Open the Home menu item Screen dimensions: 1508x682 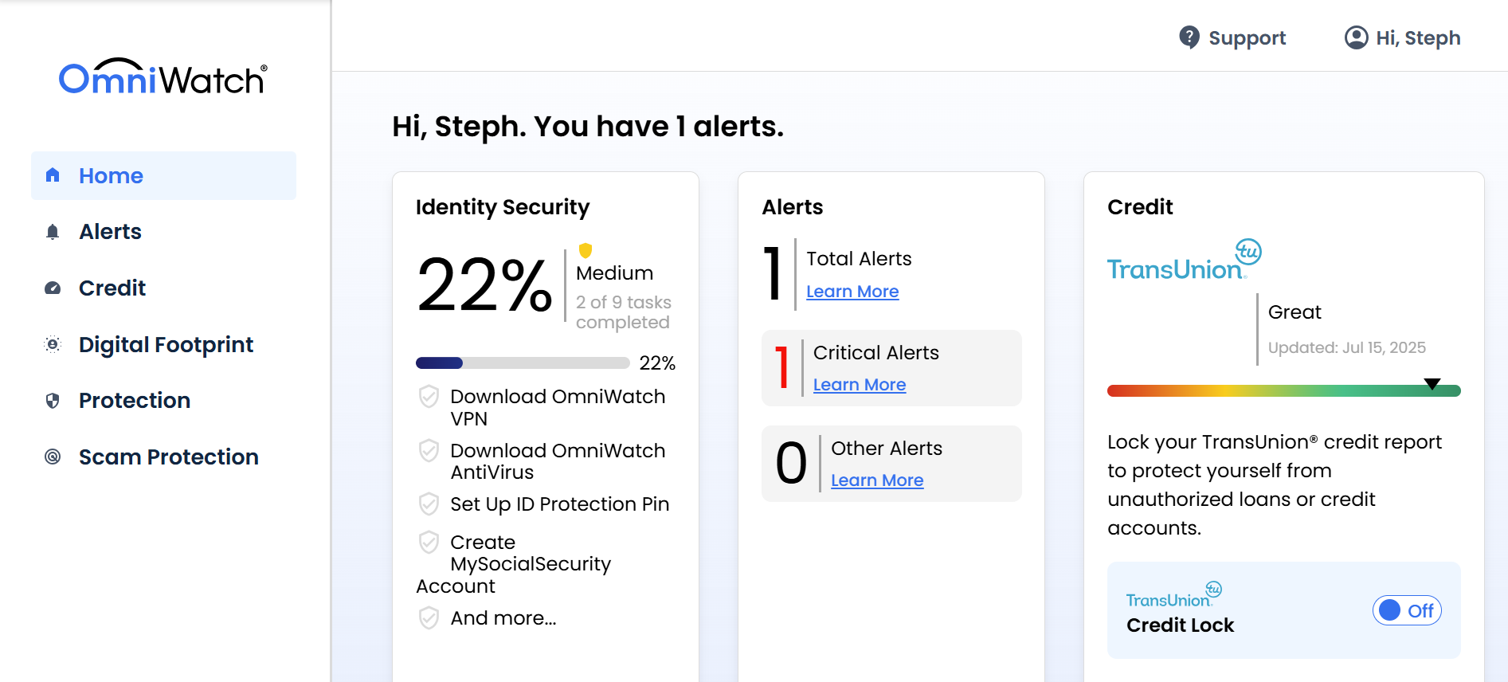tap(163, 175)
